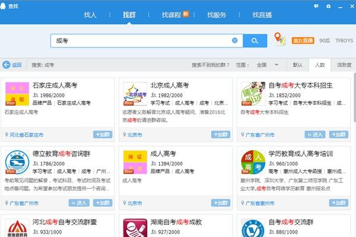Click the TFBOYS hot keyword
The height and width of the screenshot is (237, 356).
tap(344, 41)
